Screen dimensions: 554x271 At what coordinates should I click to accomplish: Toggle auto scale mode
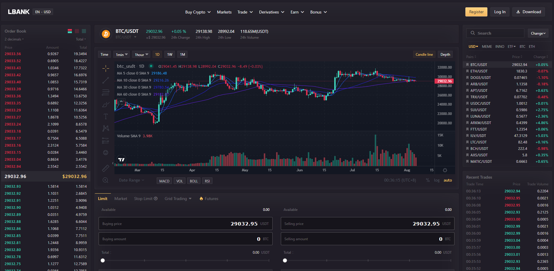point(447,180)
